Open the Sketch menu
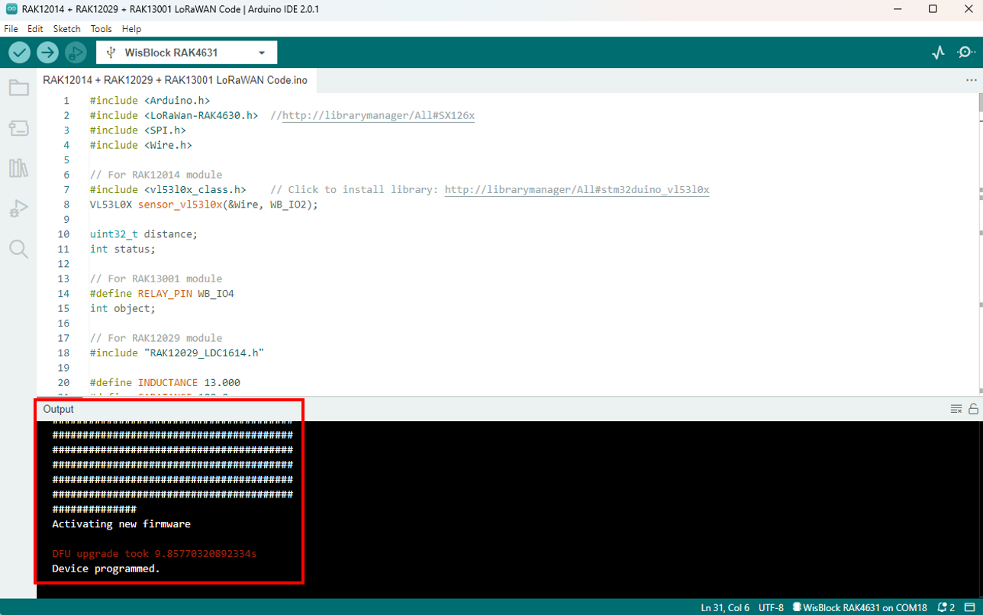The width and height of the screenshot is (983, 615). click(66, 29)
